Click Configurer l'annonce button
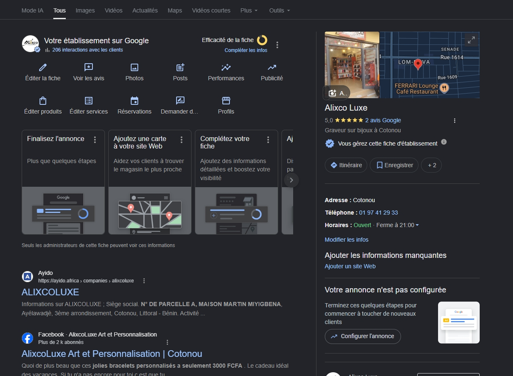Viewport: 513px width, 376px height. 363,336
